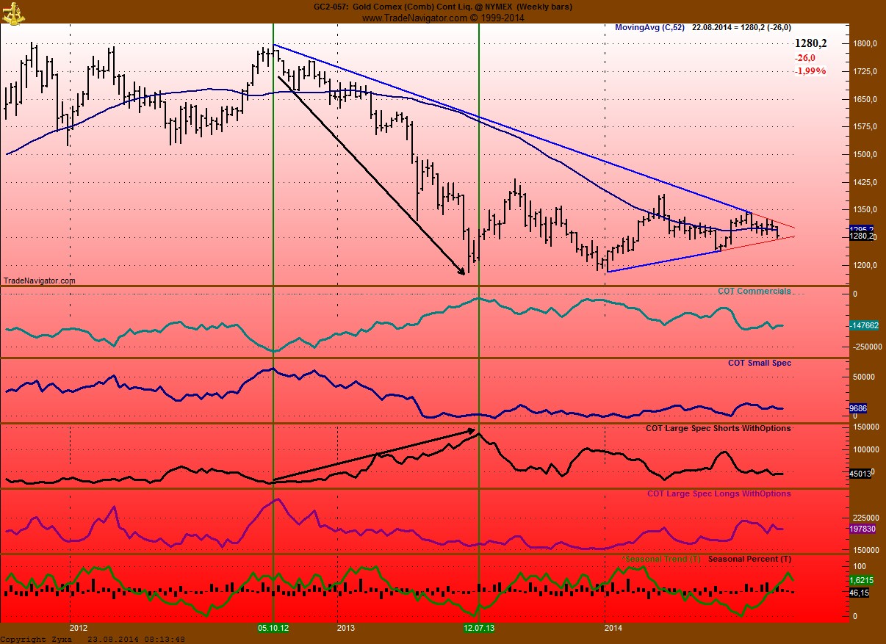Select the 12.07.13 green date marker

[x=478, y=629]
